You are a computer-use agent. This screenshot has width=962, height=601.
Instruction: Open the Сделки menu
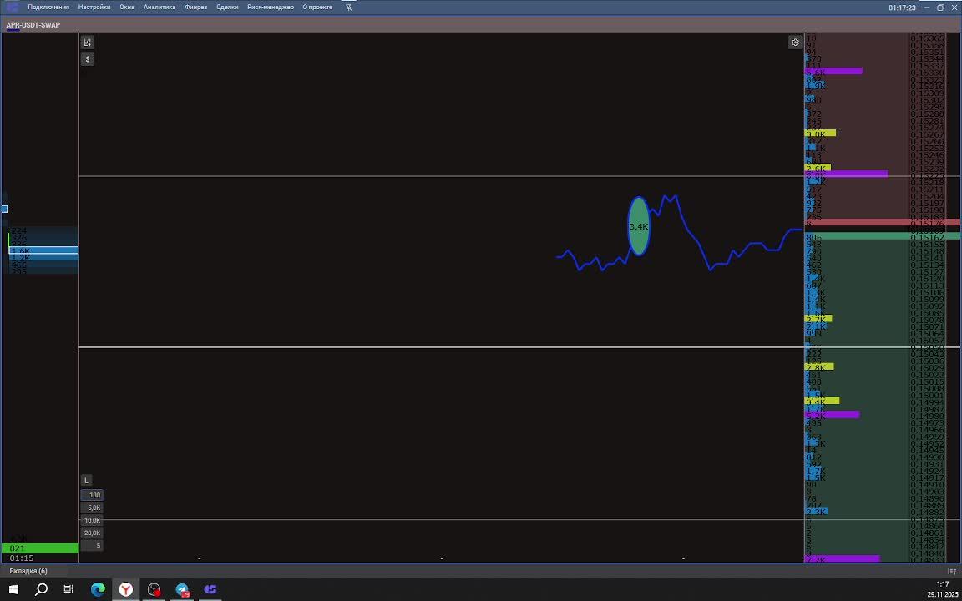pyautogui.click(x=227, y=8)
